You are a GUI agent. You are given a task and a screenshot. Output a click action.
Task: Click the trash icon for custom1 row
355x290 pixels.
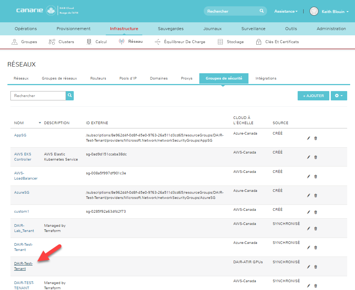point(316,212)
